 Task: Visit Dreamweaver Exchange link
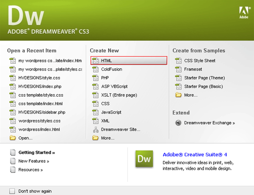coord(210,123)
